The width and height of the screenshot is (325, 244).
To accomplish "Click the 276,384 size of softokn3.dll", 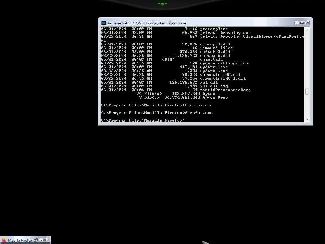I will click(188, 52).
